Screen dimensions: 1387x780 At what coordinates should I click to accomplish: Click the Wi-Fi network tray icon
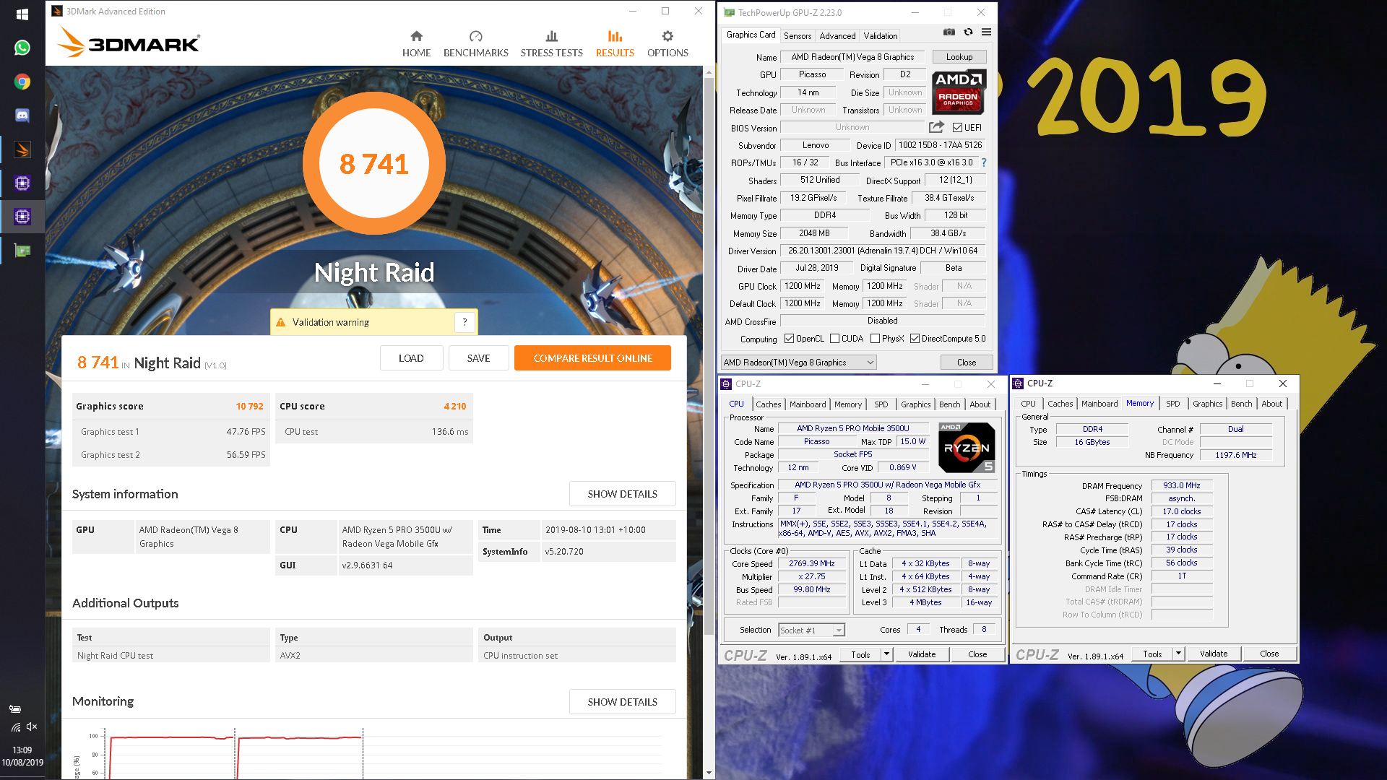coord(15,727)
